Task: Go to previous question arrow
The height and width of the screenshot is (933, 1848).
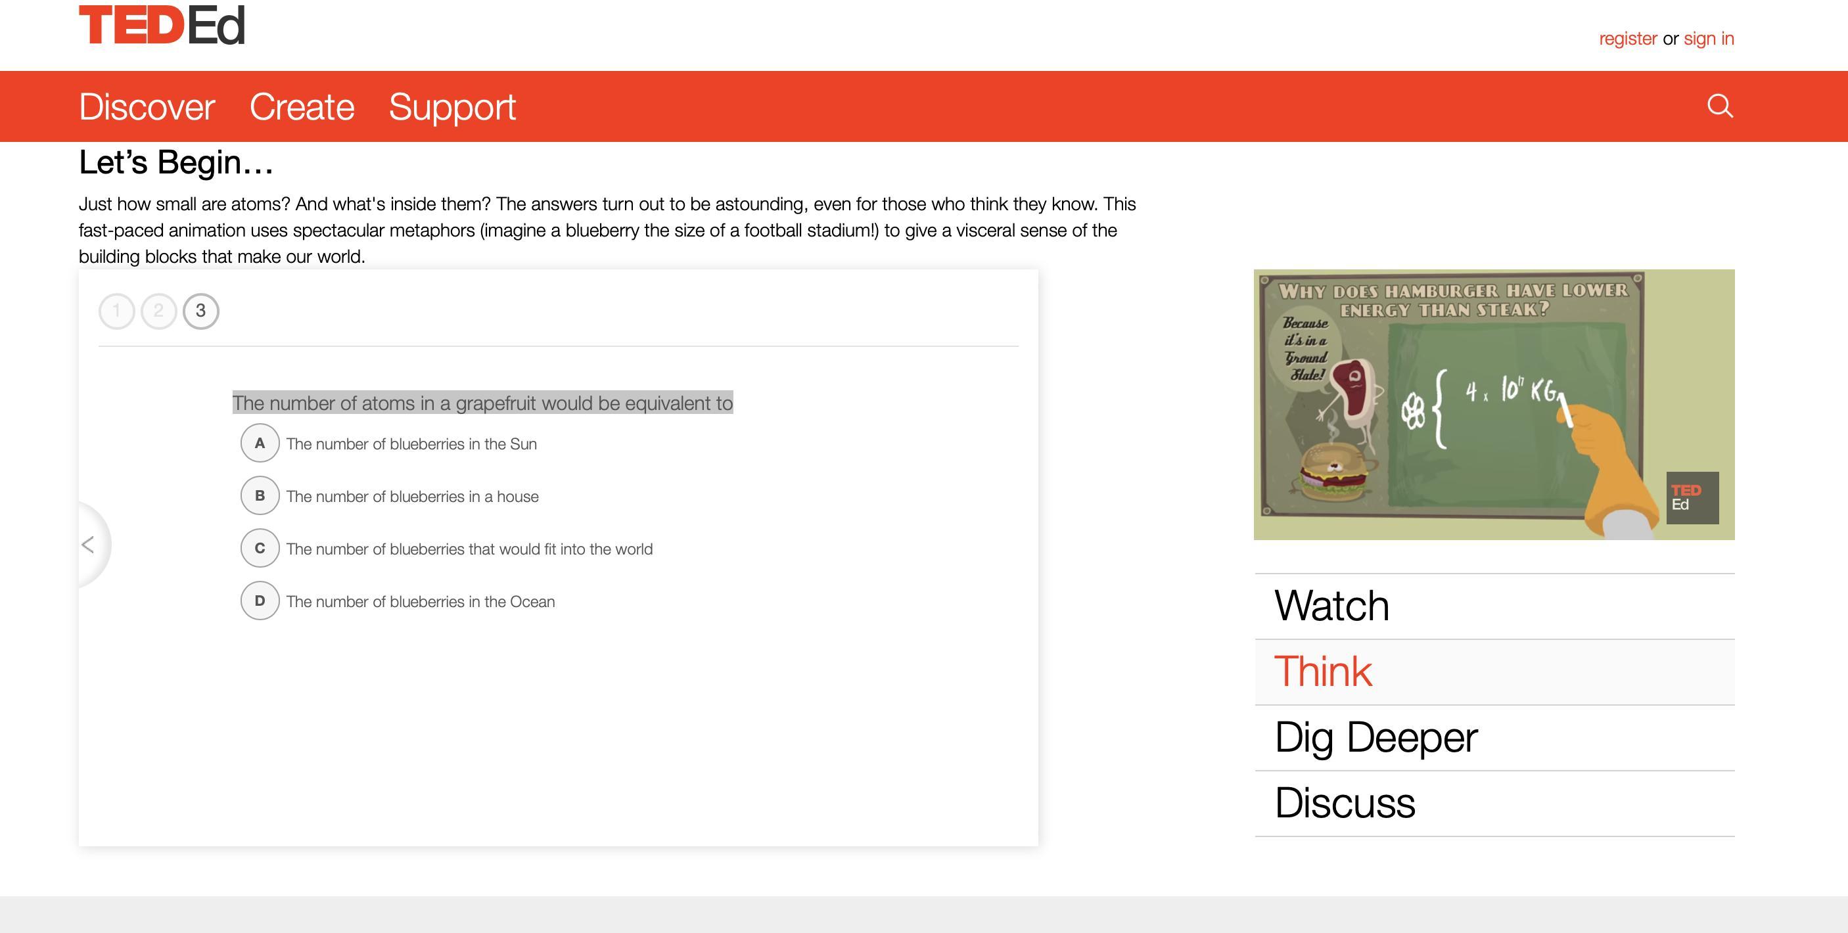Action: 89,545
